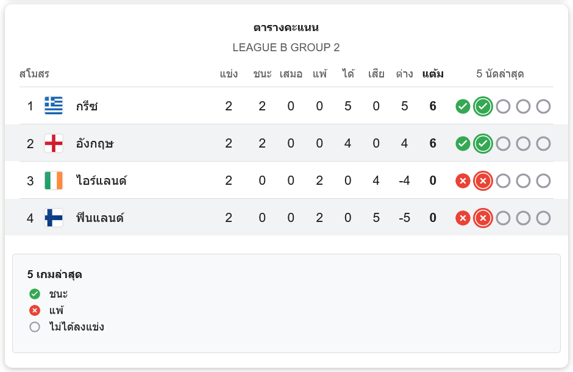573x372 pixels.
Task: Open the ฟินแลนด์ team link
Action: point(100,218)
